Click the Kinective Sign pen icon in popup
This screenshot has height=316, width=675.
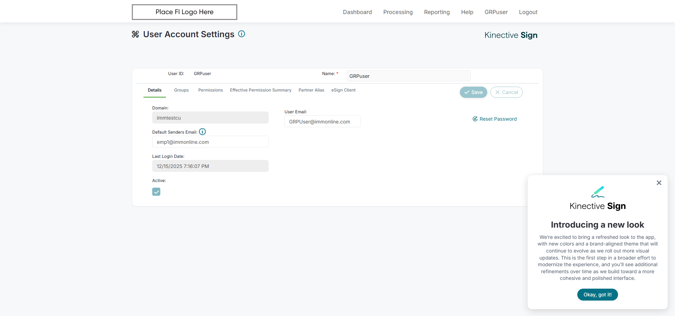point(598,192)
